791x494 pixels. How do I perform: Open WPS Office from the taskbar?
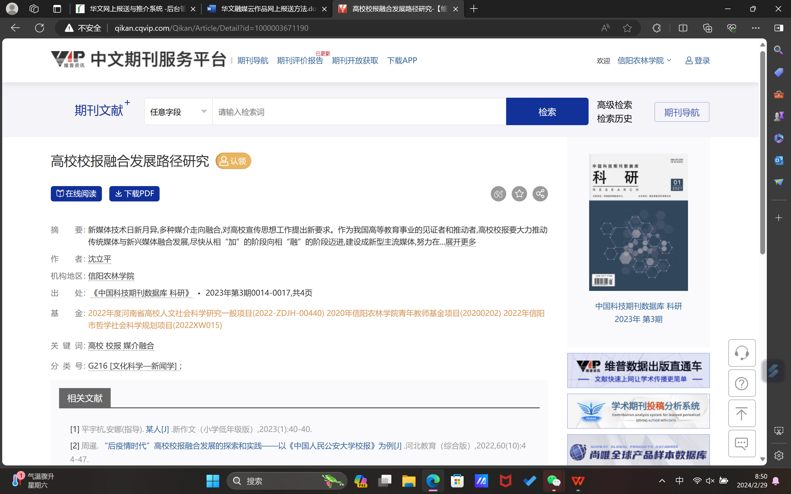[578, 481]
